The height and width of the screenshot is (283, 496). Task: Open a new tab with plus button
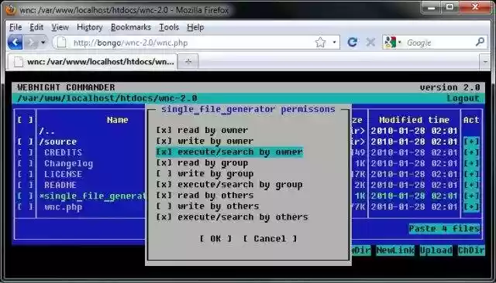click(188, 62)
